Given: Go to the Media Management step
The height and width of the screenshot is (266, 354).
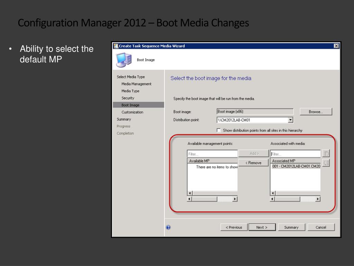Looking at the screenshot, I should (x=136, y=84).
